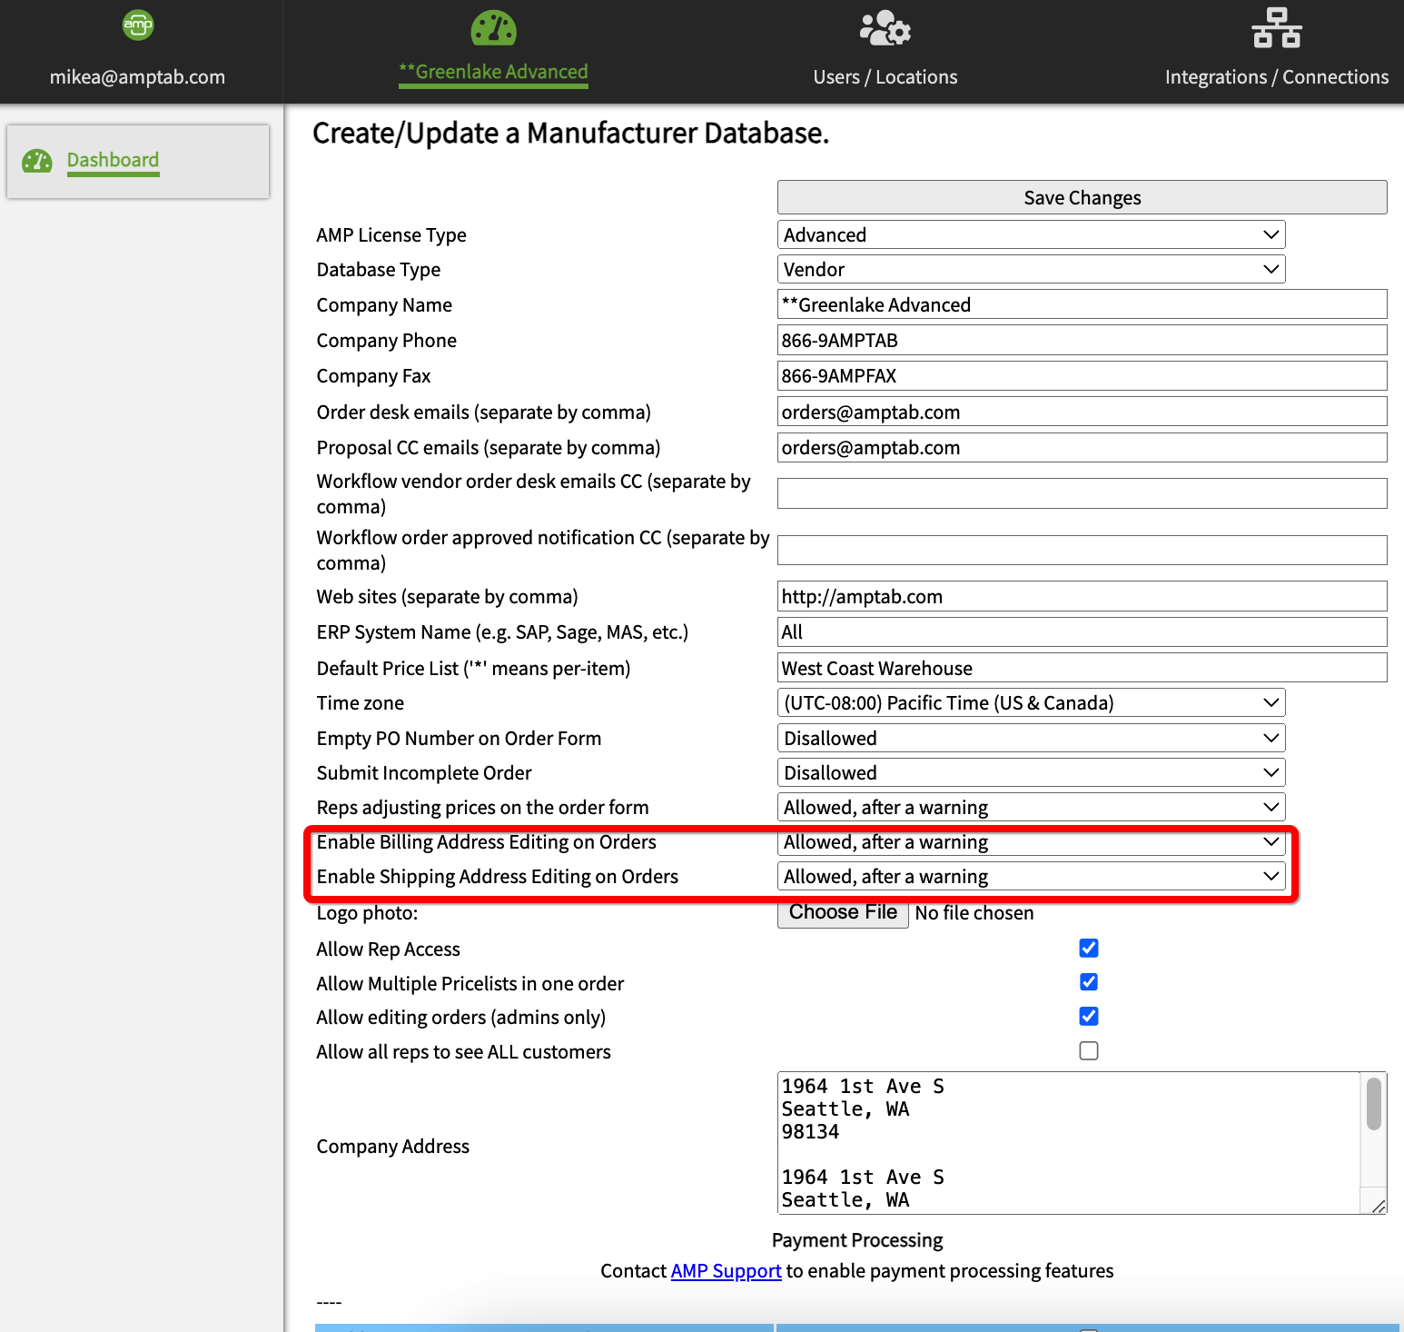The image size is (1404, 1332).
Task: Open Time zone dropdown
Action: [1031, 702]
